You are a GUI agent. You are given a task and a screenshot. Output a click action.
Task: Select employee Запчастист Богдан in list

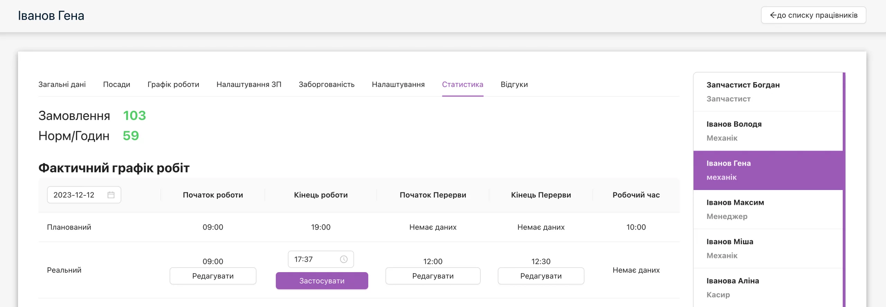(x=768, y=92)
